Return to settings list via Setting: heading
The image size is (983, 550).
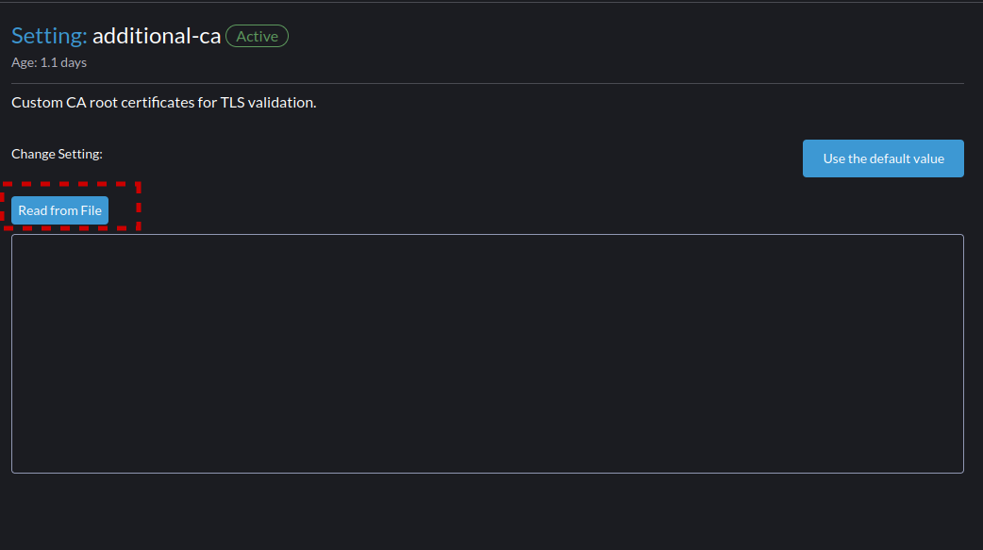[x=49, y=36]
